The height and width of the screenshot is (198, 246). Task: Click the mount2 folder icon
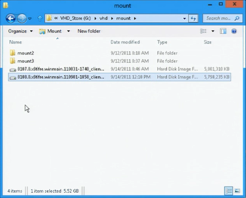tap(12, 53)
